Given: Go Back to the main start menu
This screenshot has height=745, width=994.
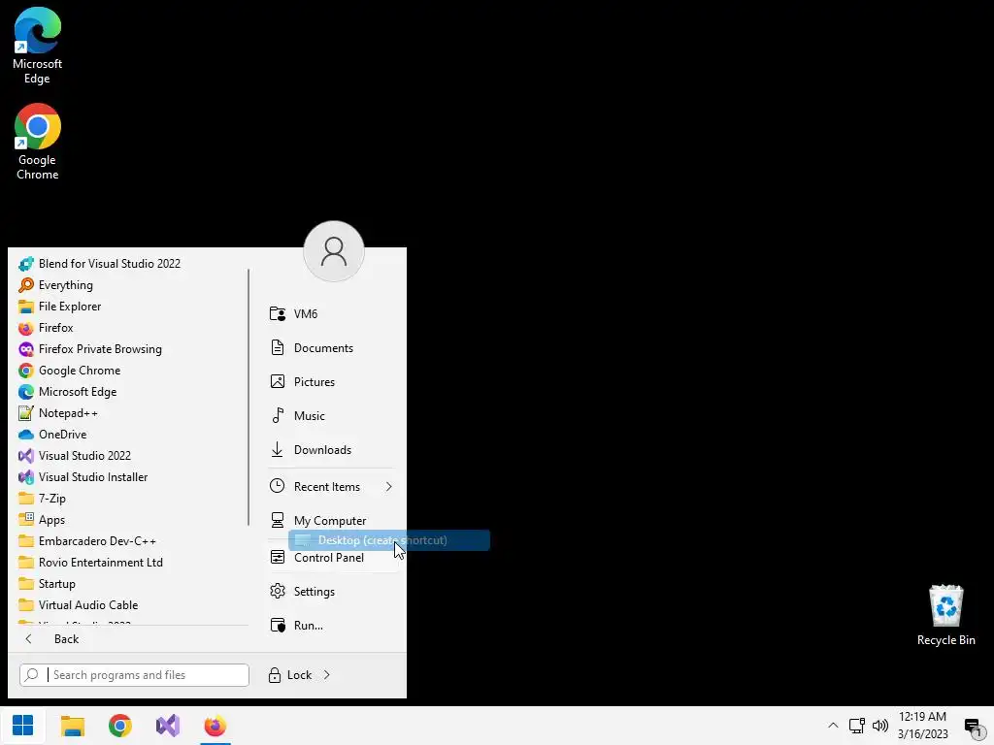Looking at the screenshot, I should pyautogui.click(x=52, y=639).
